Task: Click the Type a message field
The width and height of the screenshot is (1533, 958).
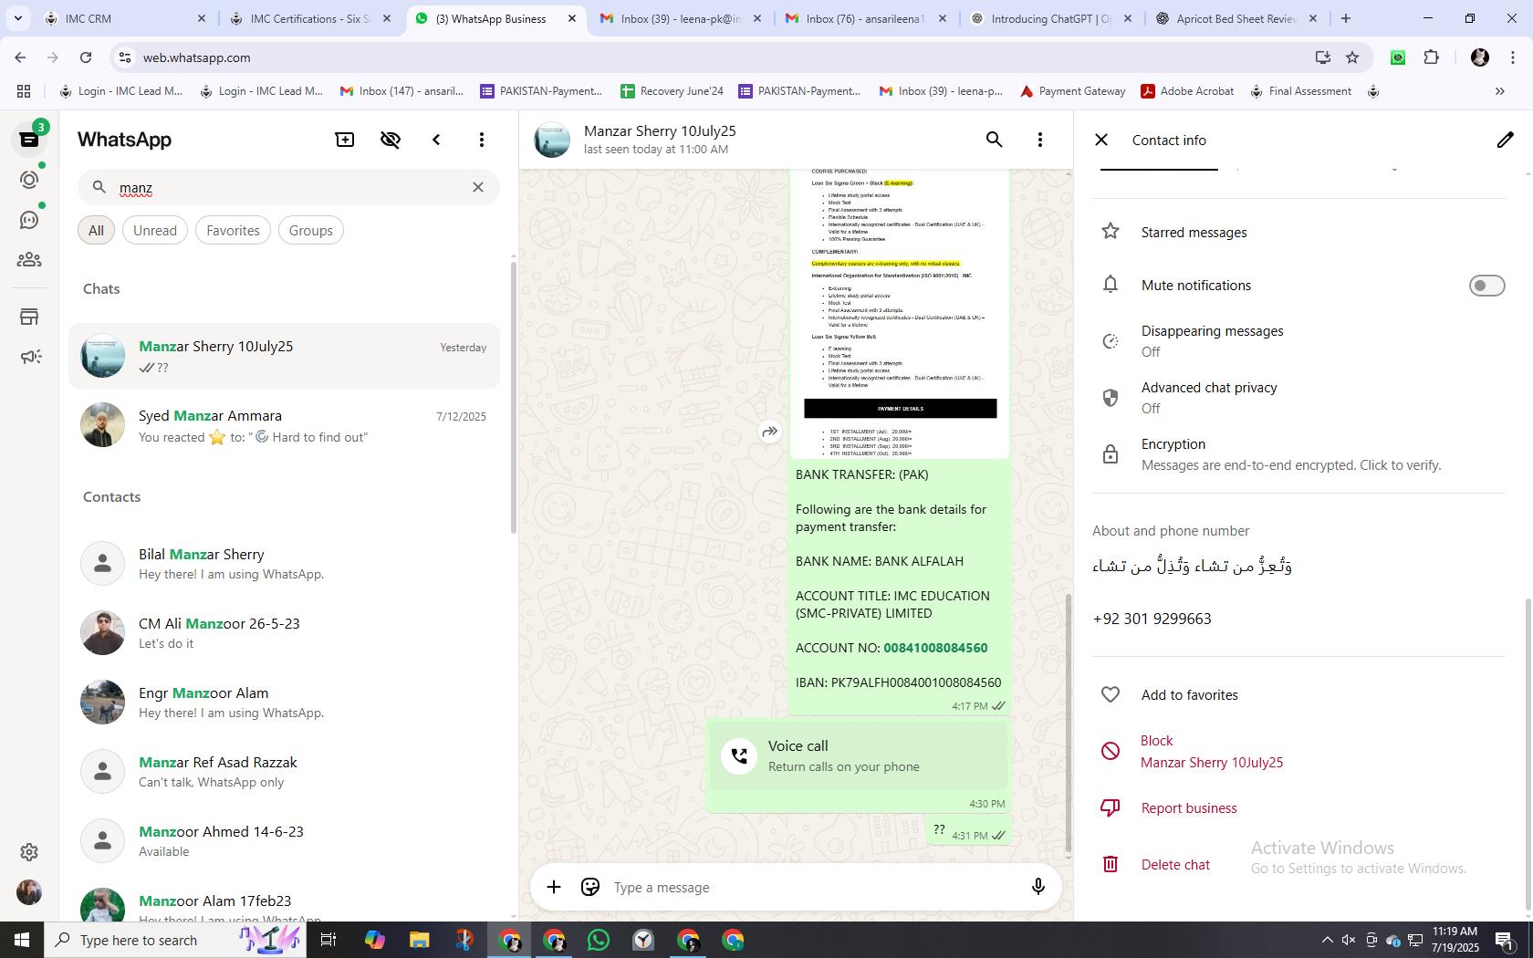Action: [x=812, y=887]
